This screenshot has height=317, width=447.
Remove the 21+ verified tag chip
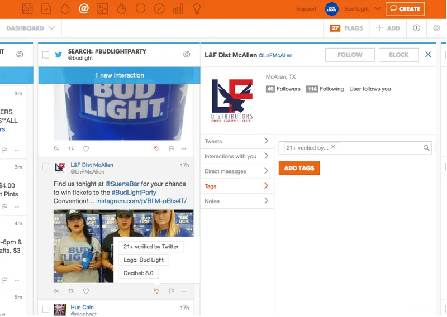pyautogui.click(x=333, y=147)
